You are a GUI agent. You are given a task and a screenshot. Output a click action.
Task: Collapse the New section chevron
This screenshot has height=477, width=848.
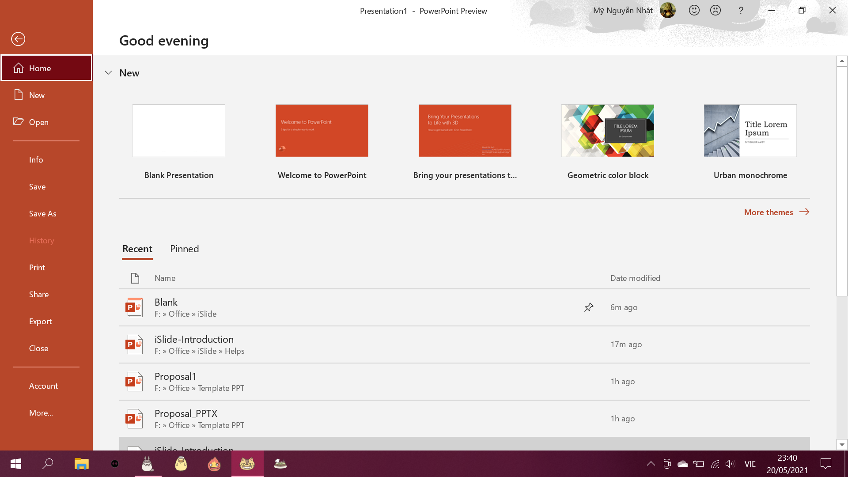(x=108, y=73)
